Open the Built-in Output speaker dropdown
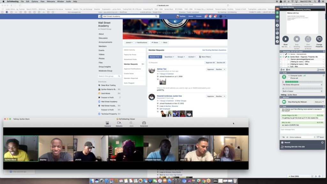 tap(302, 91)
